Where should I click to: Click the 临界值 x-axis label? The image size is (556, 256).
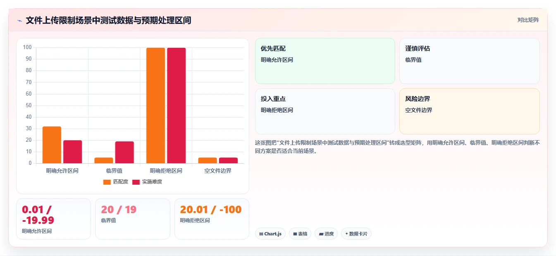pyautogui.click(x=114, y=171)
